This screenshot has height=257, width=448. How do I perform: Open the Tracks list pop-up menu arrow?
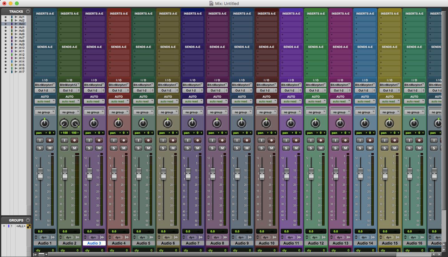pyautogui.click(x=28, y=12)
